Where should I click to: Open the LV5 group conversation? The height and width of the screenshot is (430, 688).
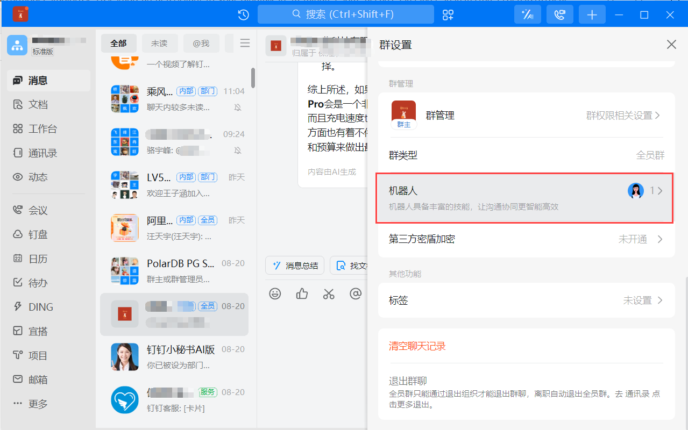[174, 185]
